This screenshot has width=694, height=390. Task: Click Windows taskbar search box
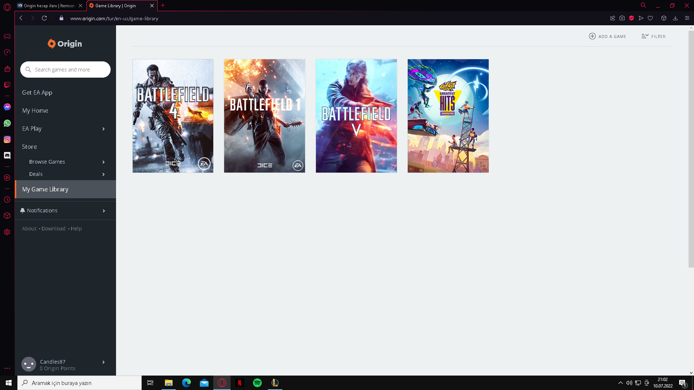click(x=80, y=383)
